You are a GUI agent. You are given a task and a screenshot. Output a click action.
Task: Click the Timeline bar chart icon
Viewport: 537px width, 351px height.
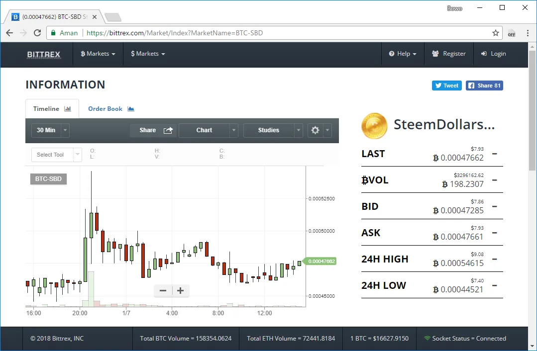click(x=68, y=109)
